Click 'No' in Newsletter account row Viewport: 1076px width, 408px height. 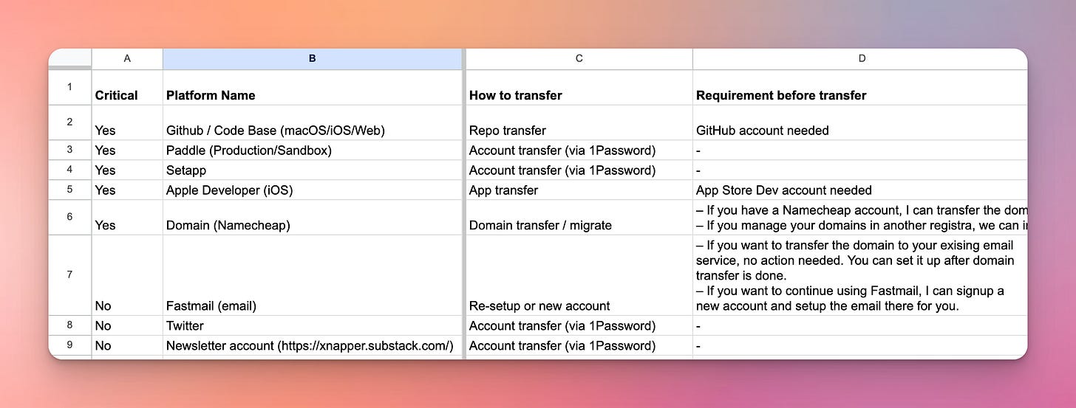click(x=127, y=345)
